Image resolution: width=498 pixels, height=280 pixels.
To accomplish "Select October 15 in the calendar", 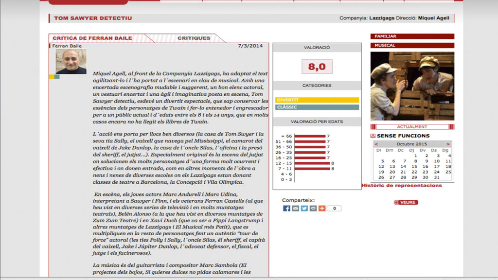I will click(413, 166).
